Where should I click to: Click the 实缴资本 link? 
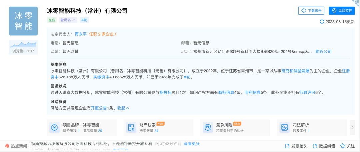click(101, 77)
